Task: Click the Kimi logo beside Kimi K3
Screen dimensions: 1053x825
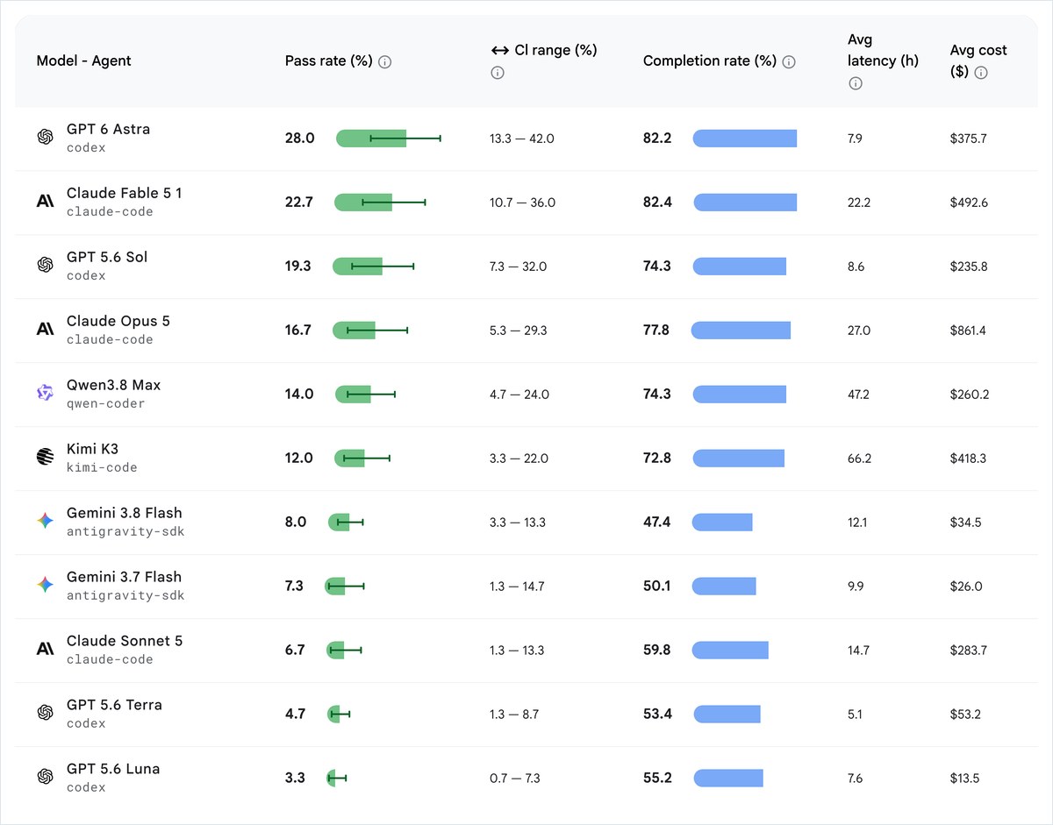Action: point(45,458)
